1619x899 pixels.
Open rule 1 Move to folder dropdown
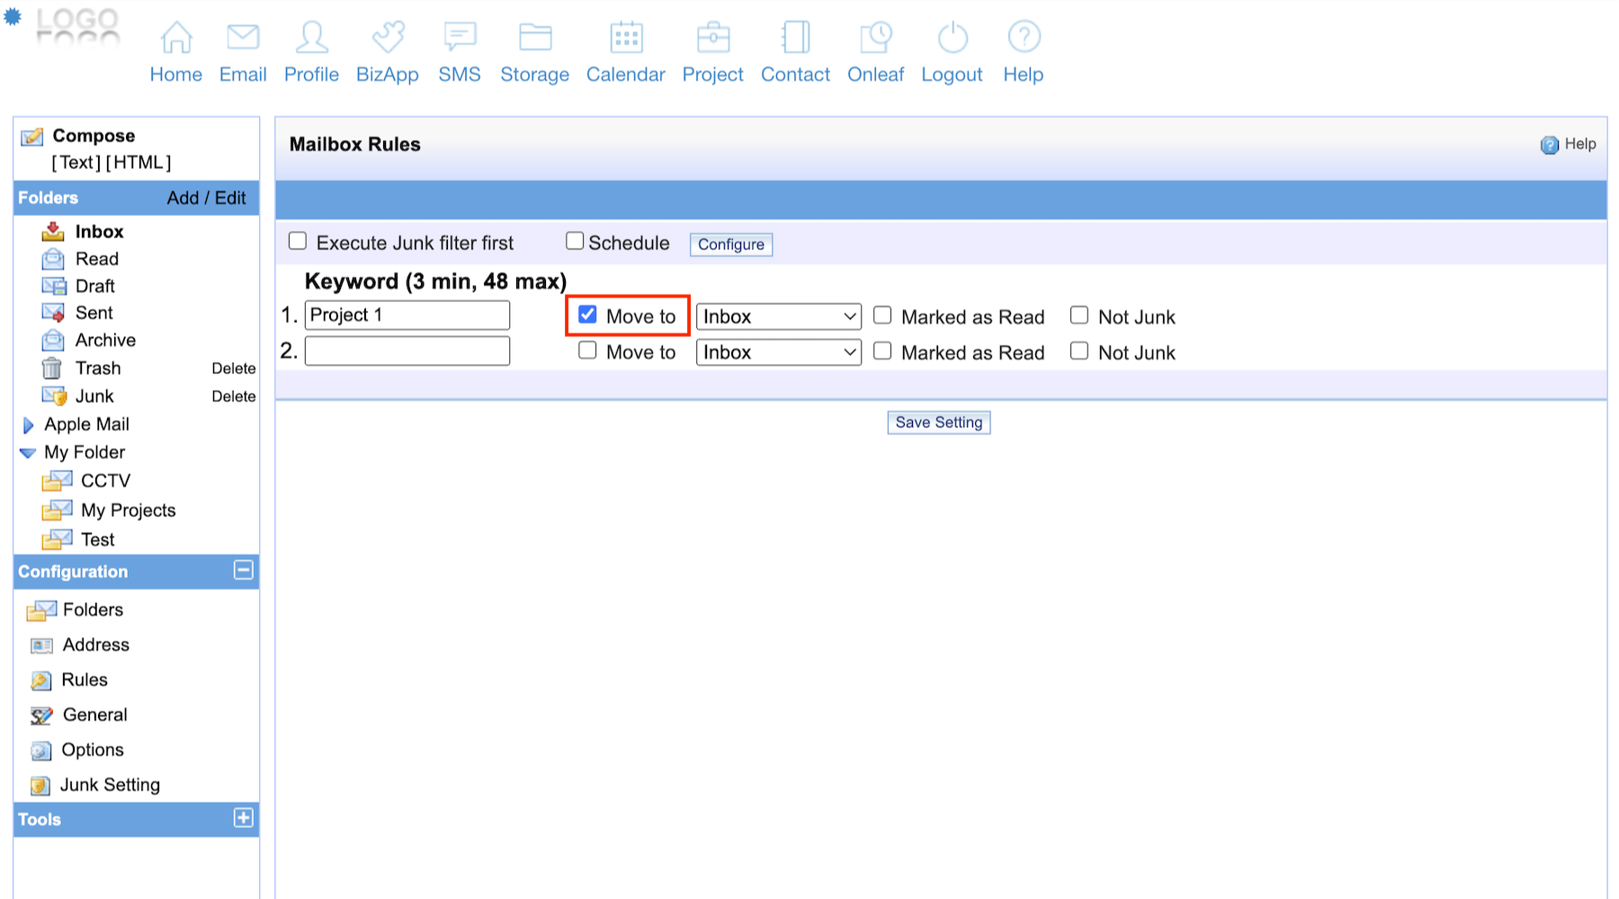(x=778, y=316)
